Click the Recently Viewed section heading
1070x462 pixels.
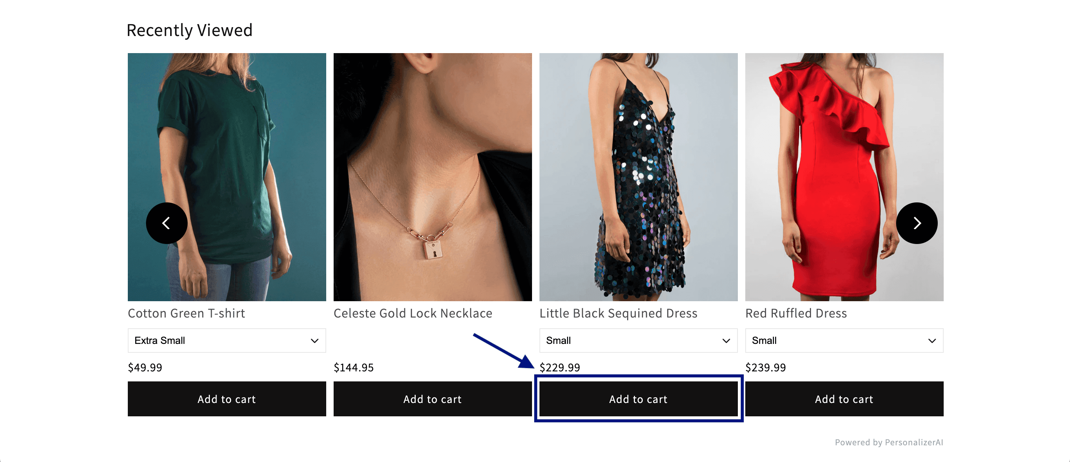pos(190,29)
